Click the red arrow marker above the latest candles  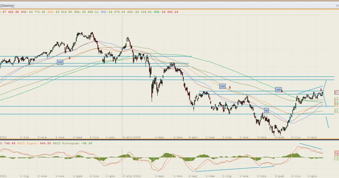click(321, 90)
